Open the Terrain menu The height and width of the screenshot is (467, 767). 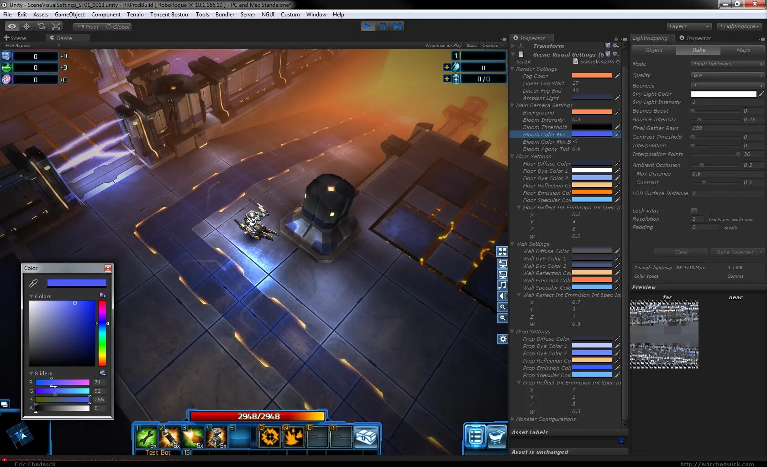(x=135, y=15)
